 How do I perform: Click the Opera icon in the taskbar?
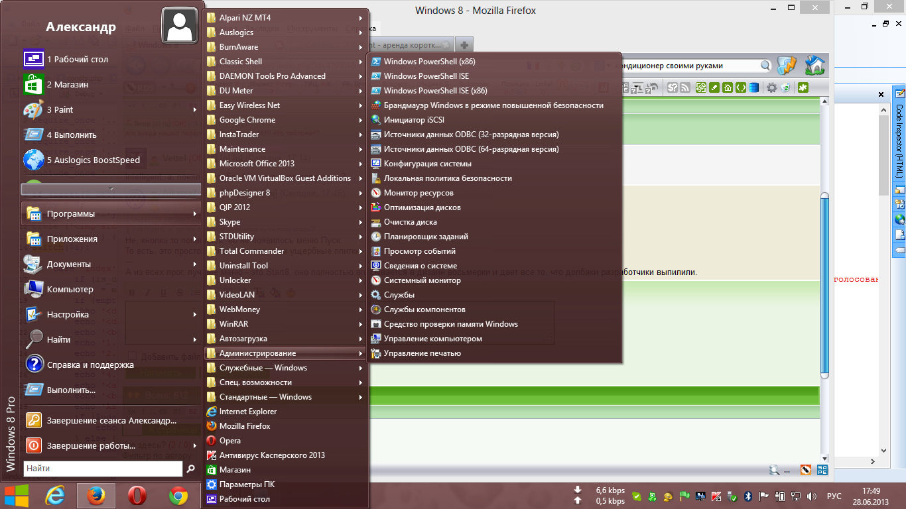137,496
